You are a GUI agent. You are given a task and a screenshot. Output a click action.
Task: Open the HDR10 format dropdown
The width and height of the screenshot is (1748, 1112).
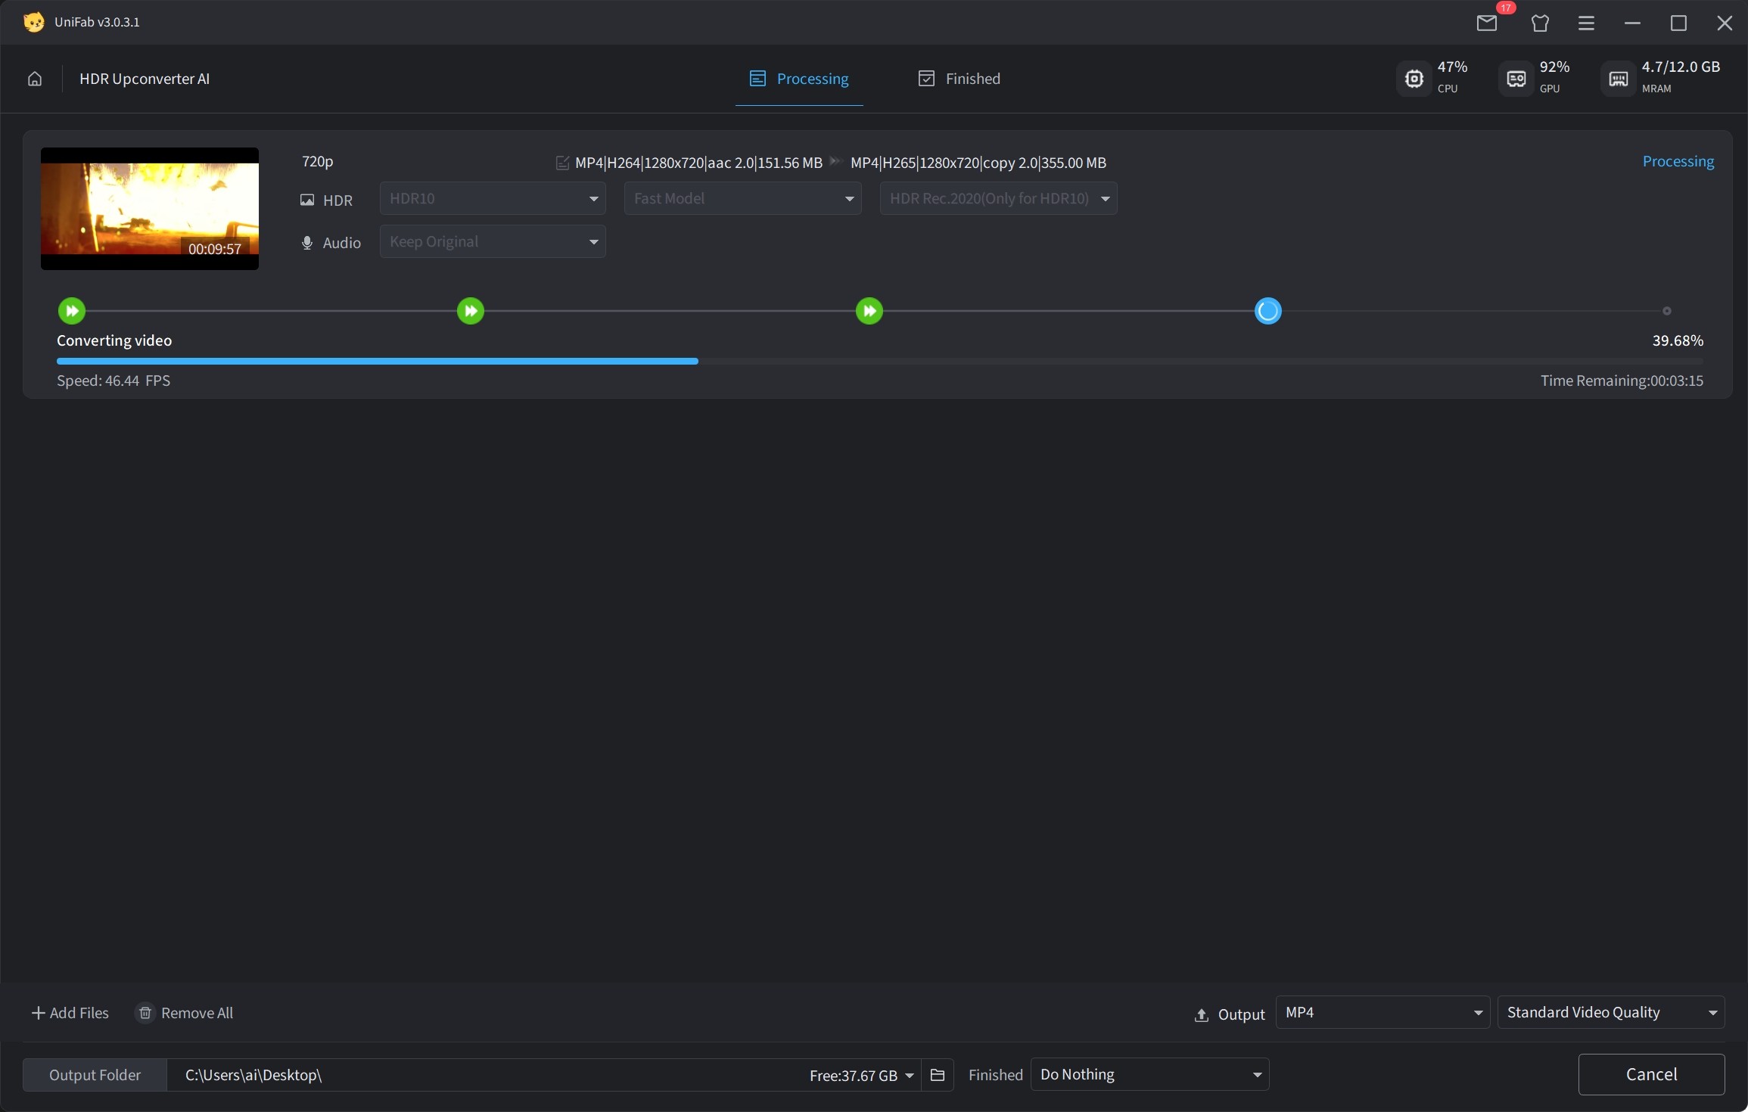493,199
